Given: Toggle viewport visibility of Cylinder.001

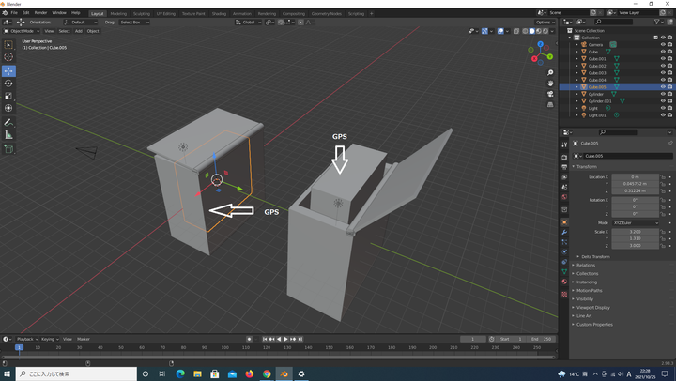Looking at the screenshot, I should pos(663,100).
